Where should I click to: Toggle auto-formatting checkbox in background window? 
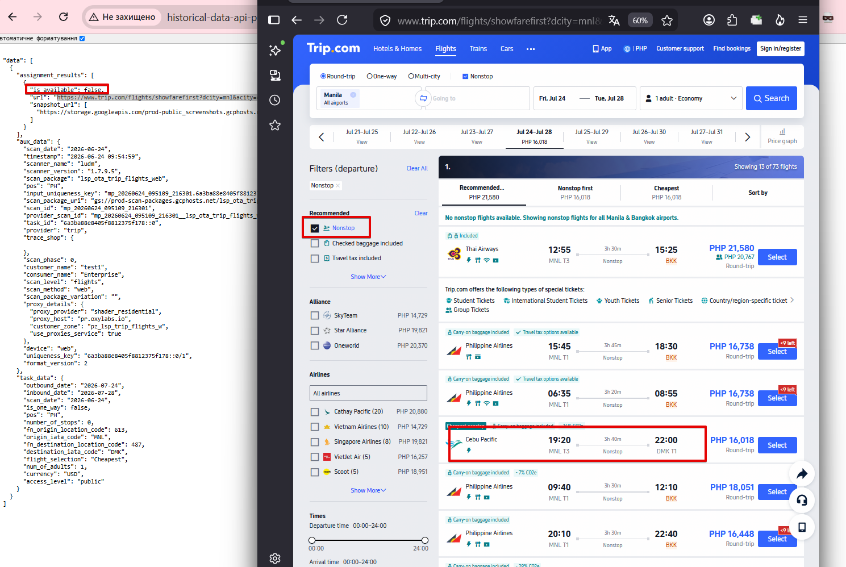point(82,39)
